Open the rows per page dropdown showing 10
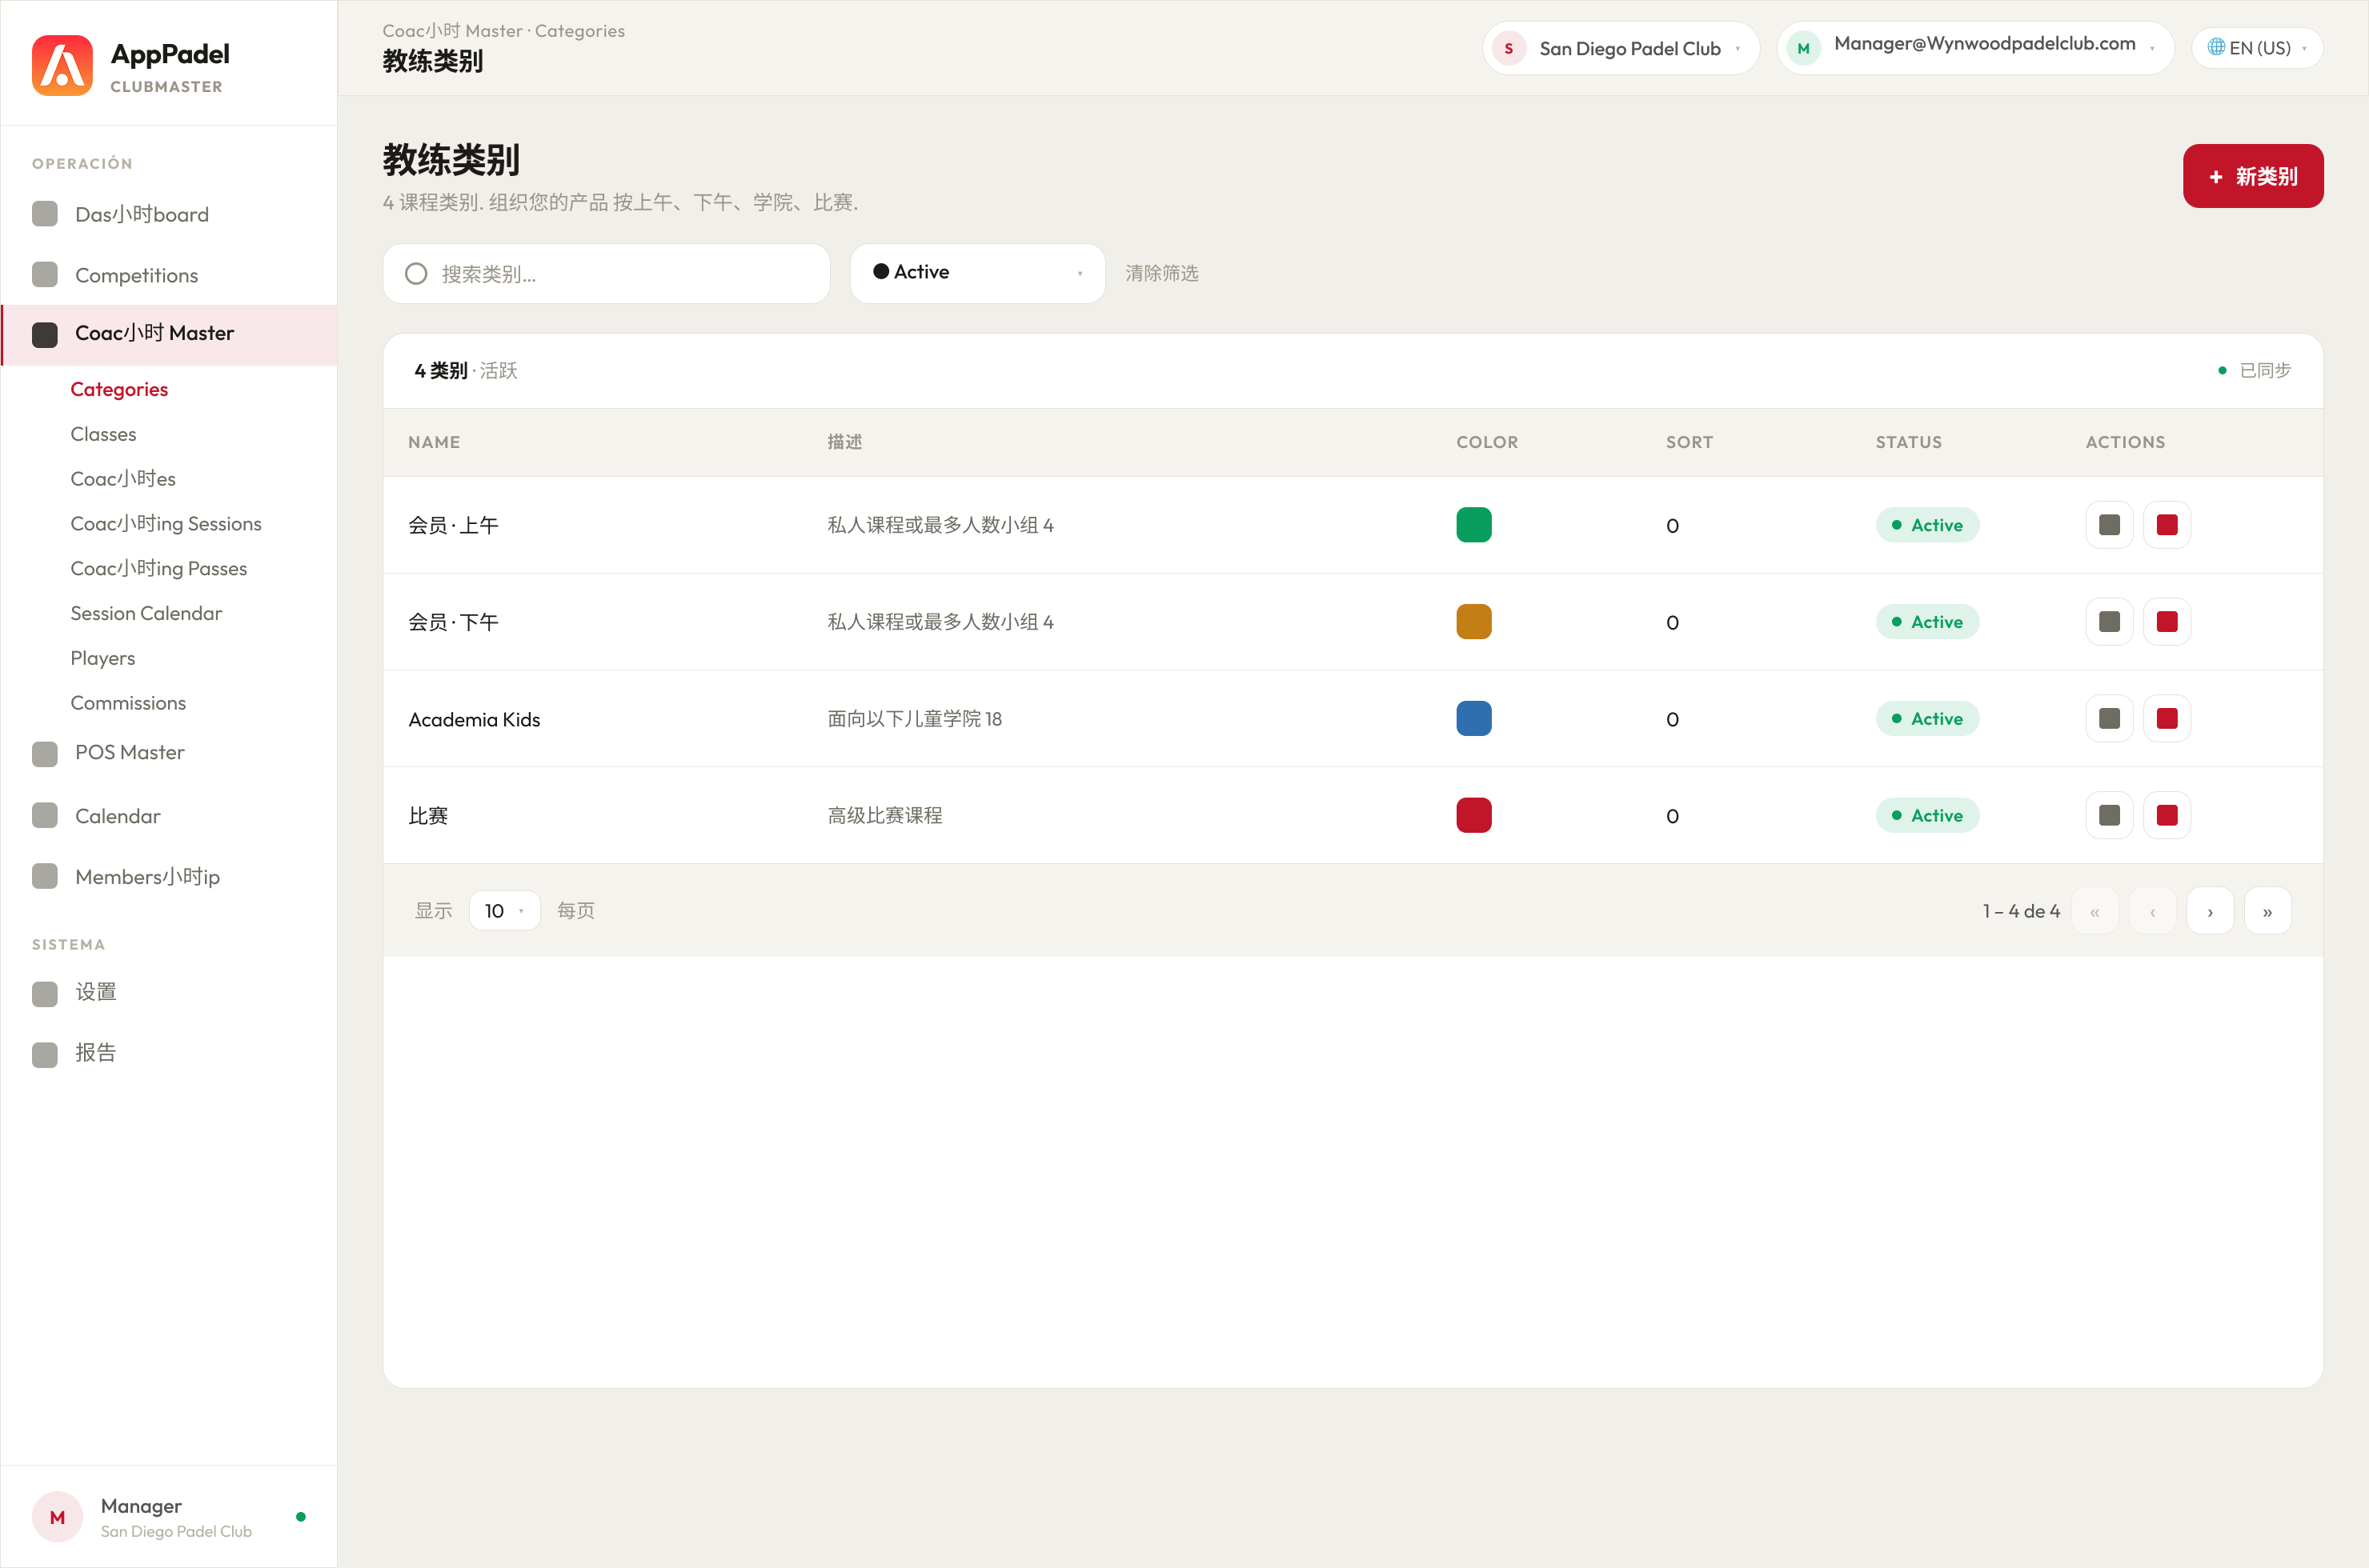The image size is (2369, 1568). click(x=504, y=910)
